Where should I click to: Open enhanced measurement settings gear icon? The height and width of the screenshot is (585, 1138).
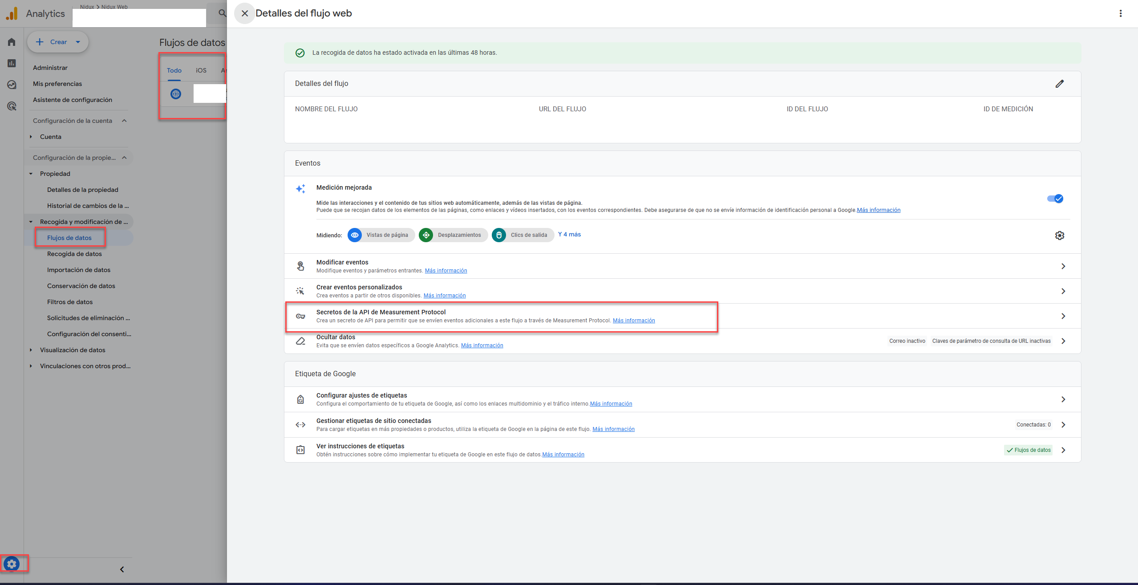(x=1059, y=236)
